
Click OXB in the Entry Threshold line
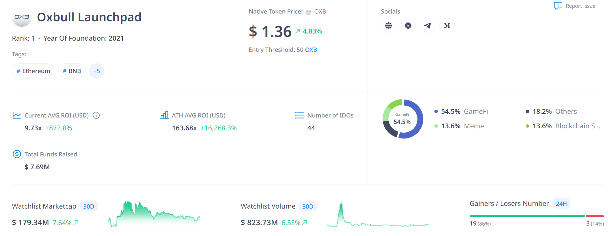point(311,50)
